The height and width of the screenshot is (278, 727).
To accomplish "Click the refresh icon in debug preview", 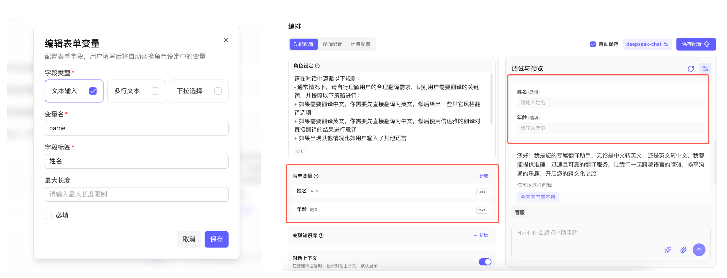I will coord(690,69).
